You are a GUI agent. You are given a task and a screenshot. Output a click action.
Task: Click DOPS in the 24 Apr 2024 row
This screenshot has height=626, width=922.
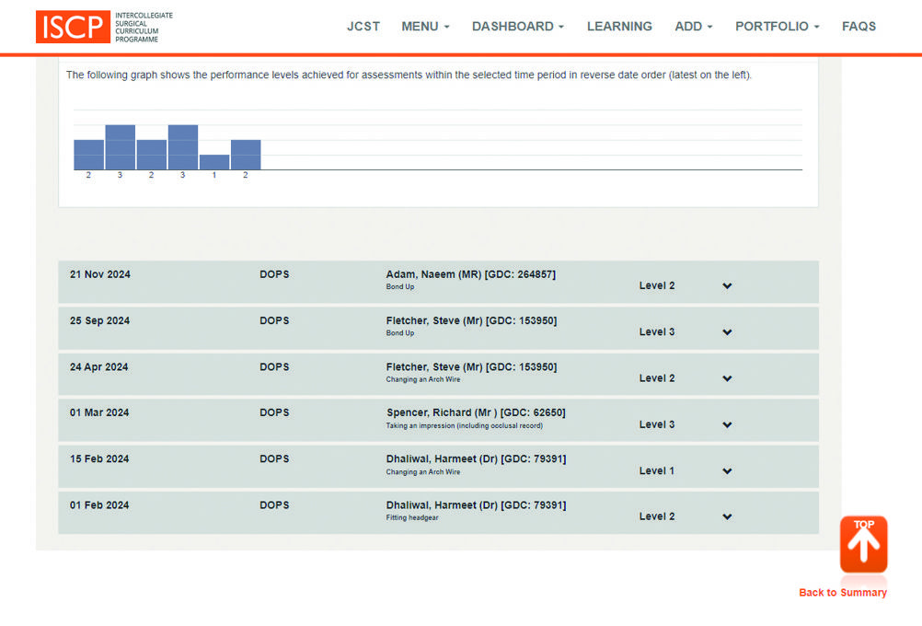pos(274,367)
